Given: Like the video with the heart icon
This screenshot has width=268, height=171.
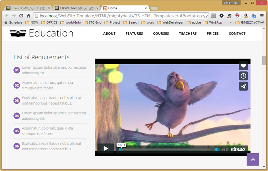Looking at the screenshot, I should (244, 66).
